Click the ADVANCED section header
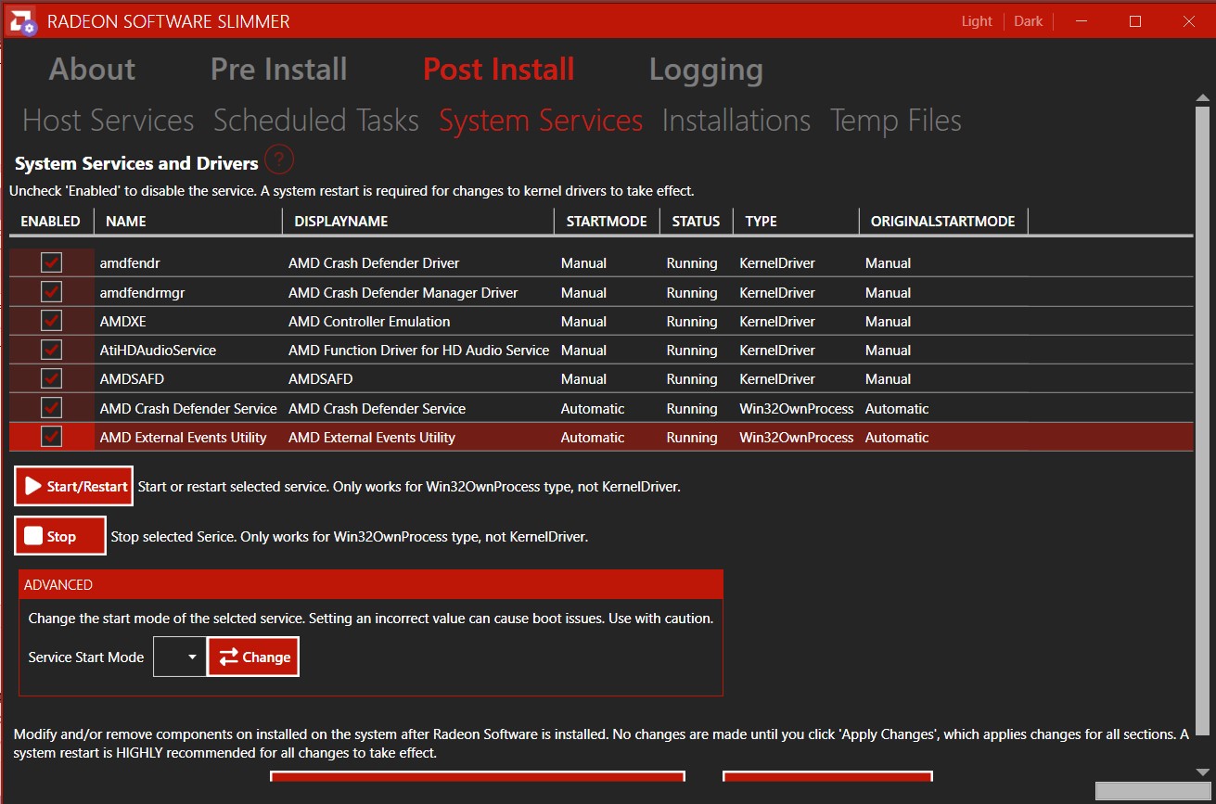Viewport: 1216px width, 804px height. pos(370,584)
